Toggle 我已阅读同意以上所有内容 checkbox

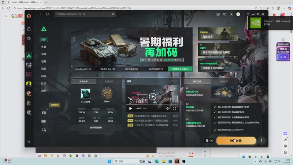[x=215, y=130]
